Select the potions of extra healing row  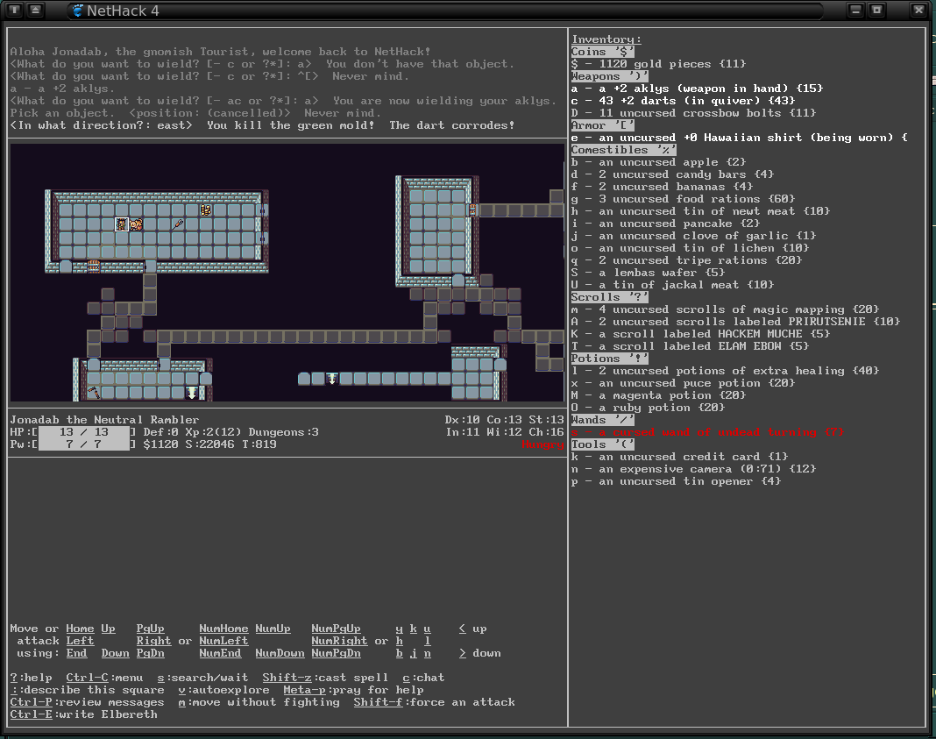(726, 371)
